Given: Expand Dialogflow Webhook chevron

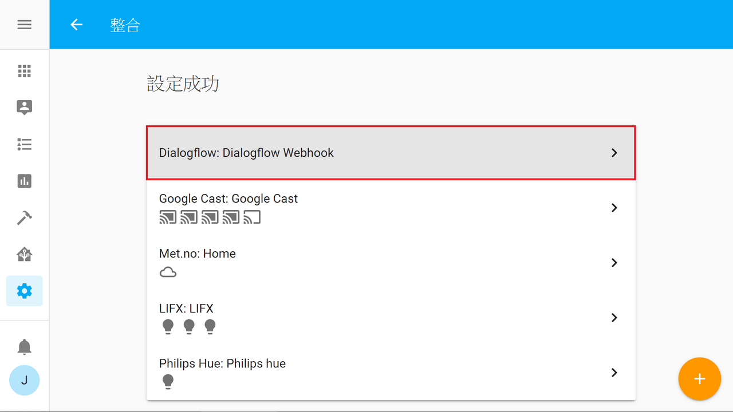Looking at the screenshot, I should click(614, 153).
